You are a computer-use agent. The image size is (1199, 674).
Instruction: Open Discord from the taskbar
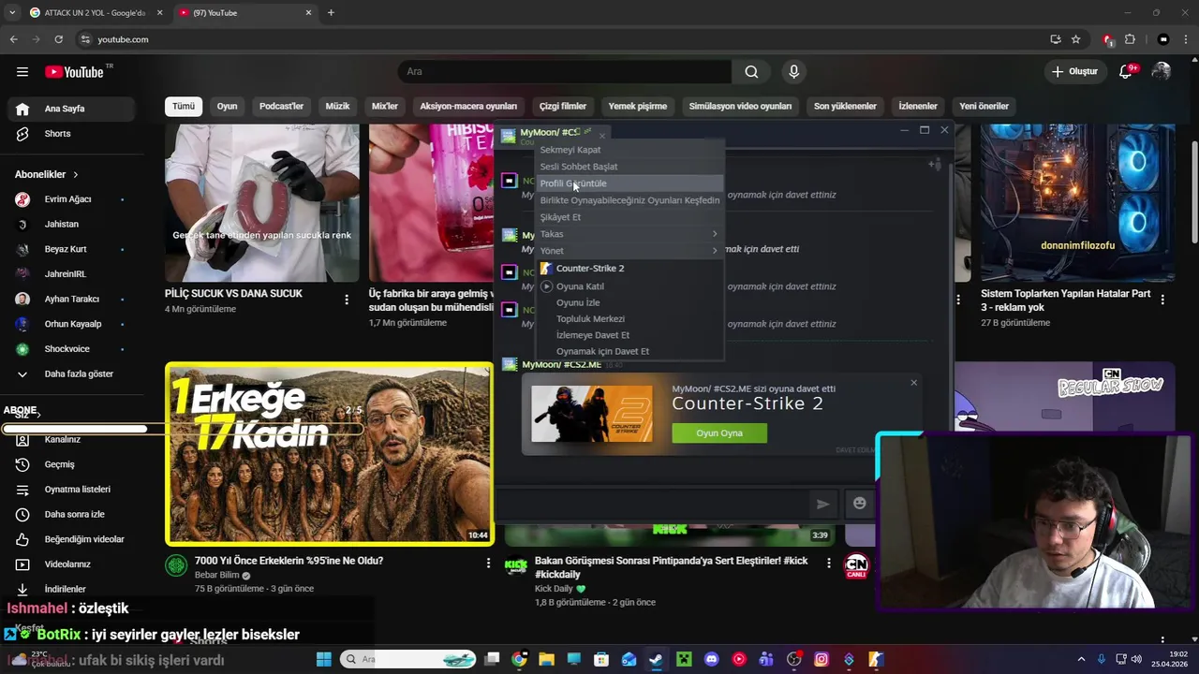pos(711,660)
